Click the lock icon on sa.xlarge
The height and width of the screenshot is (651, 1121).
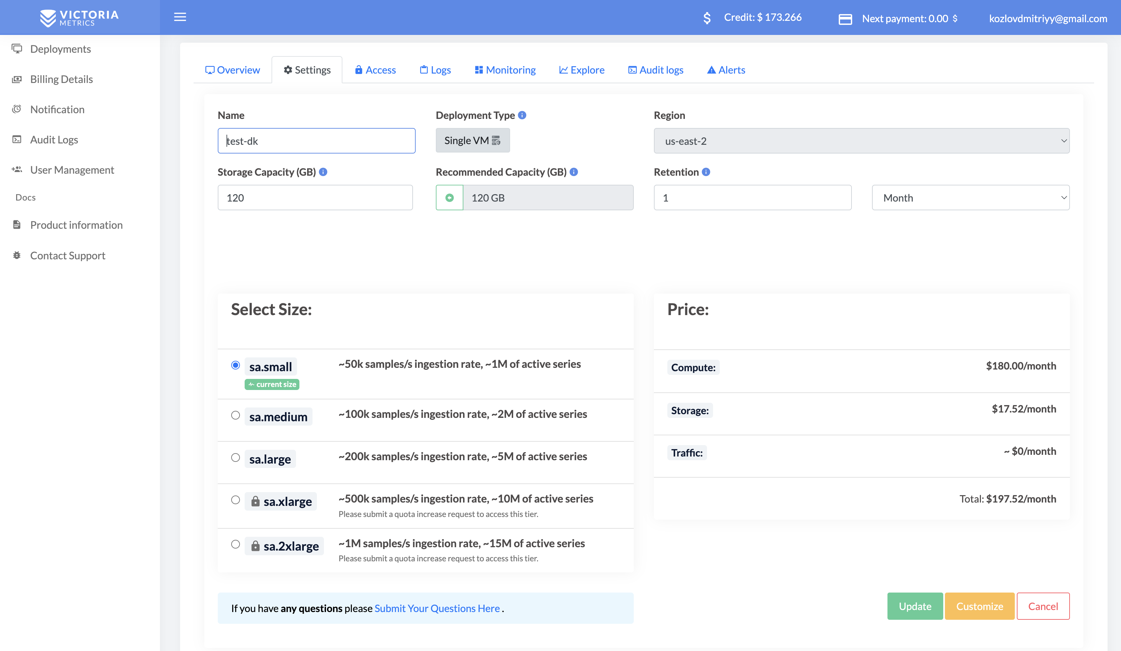[255, 501]
